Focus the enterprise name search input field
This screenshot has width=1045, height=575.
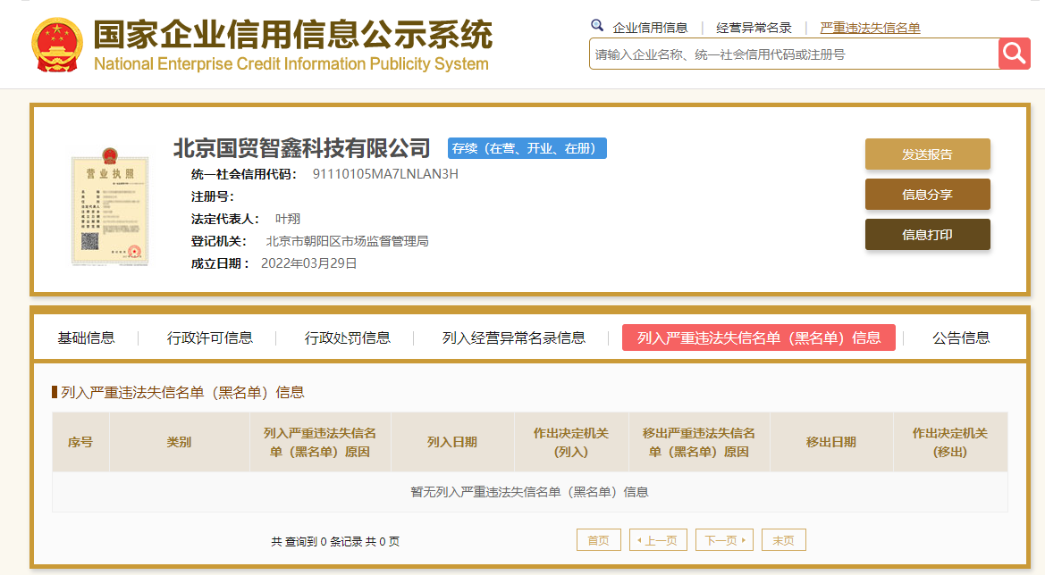coord(794,54)
